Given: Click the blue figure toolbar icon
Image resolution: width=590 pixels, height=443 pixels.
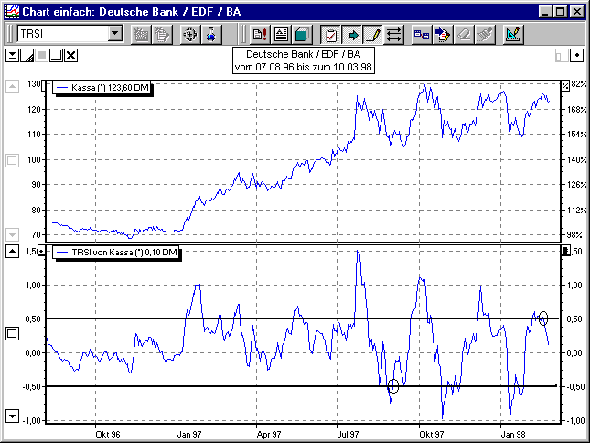Looking at the screenshot, I should coord(211,34).
